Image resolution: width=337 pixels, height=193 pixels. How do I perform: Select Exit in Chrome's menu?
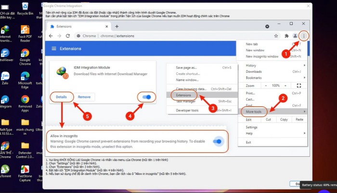273,142
